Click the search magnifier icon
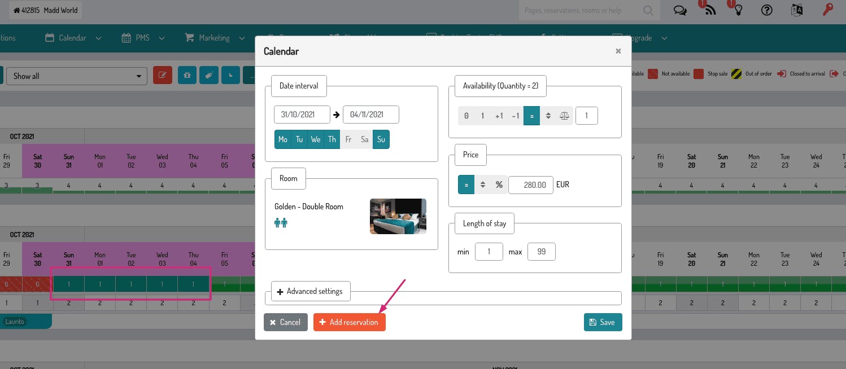The image size is (846, 369). click(648, 11)
